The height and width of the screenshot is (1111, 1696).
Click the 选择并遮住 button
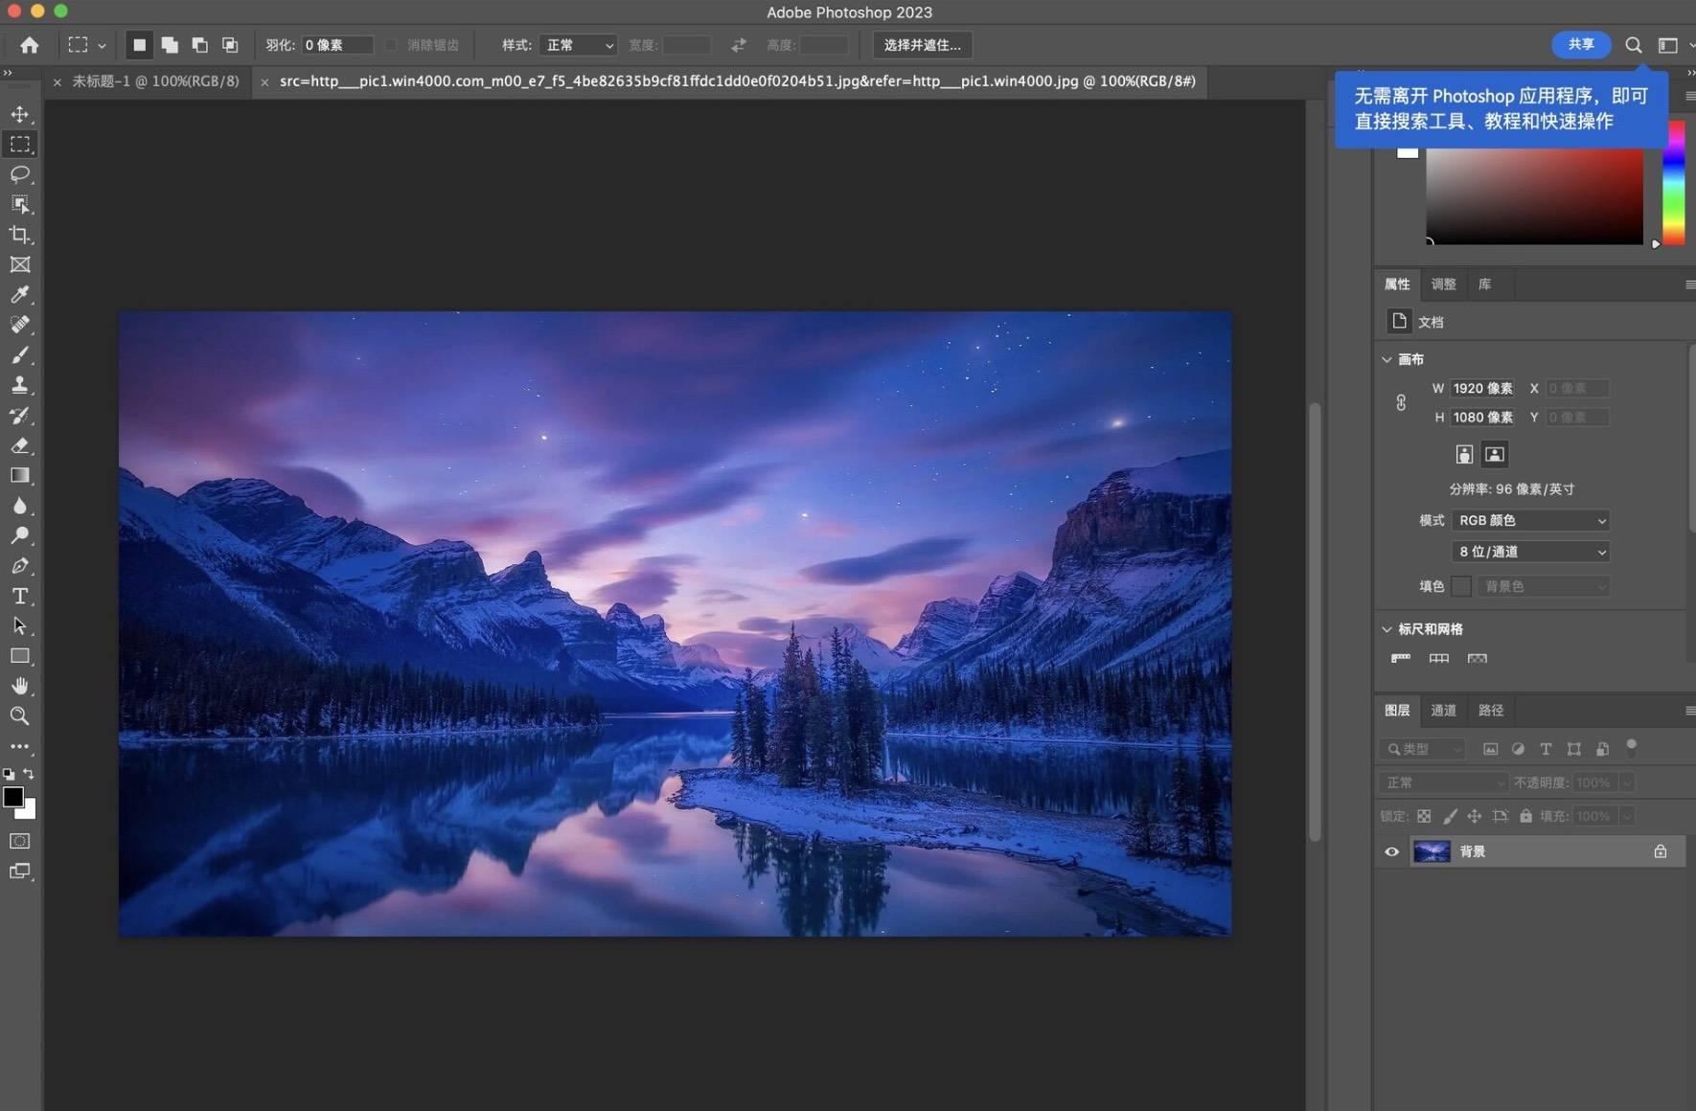coord(922,45)
